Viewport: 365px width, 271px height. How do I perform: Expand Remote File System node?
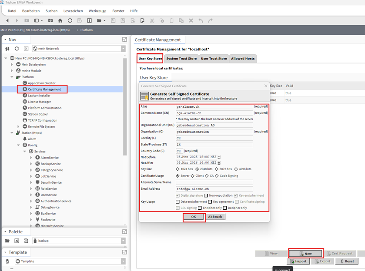[18, 126]
